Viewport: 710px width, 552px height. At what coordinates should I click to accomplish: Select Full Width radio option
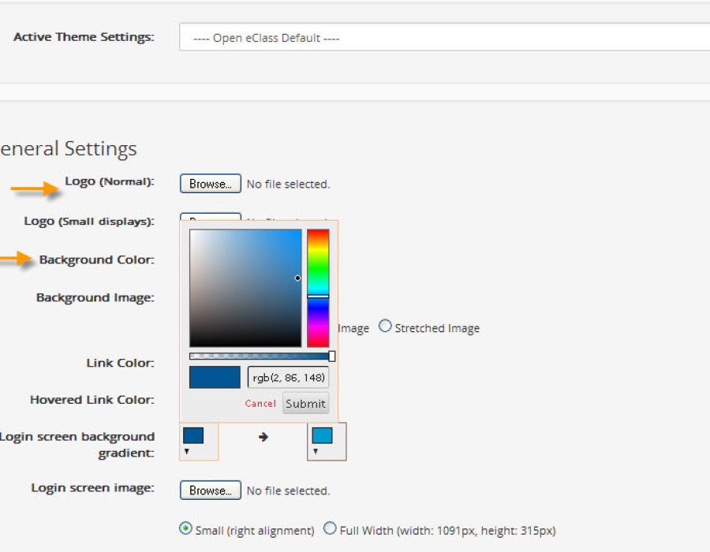tap(330, 528)
